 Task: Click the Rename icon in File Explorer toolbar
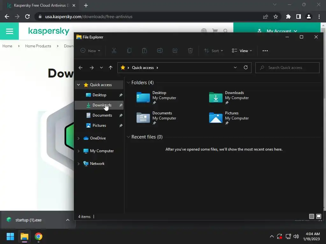[160, 51]
